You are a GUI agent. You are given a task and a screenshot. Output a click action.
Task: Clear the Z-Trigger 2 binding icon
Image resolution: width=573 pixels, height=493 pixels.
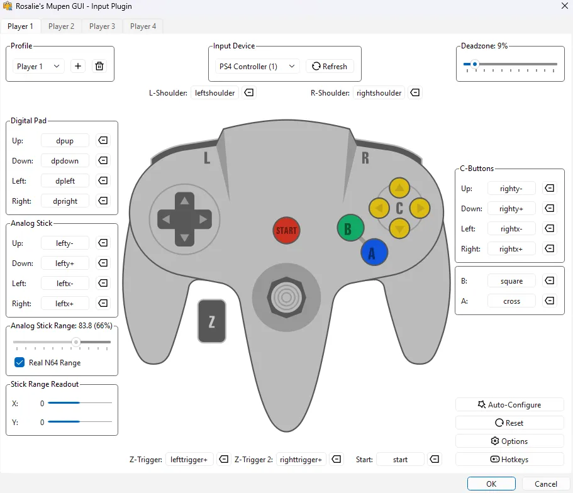click(337, 459)
